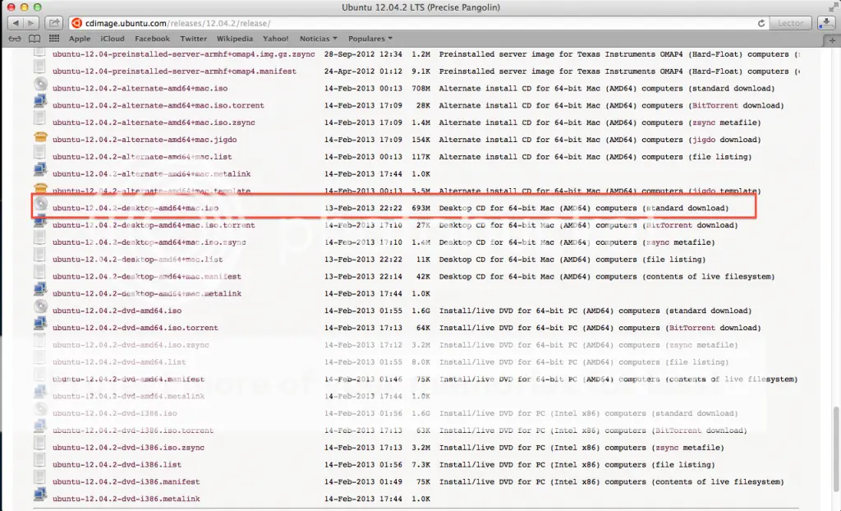Click disc icon for dvd-amd64.iso row
This screenshot has width=841, height=511.
coord(40,307)
